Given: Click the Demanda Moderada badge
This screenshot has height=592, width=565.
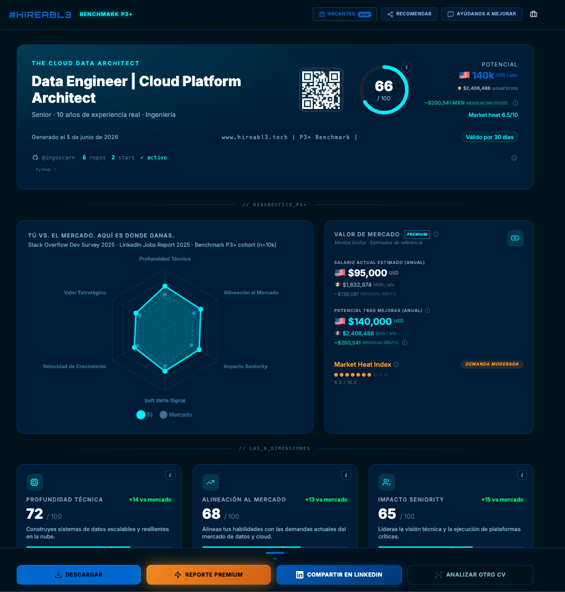Looking at the screenshot, I should tap(492, 364).
